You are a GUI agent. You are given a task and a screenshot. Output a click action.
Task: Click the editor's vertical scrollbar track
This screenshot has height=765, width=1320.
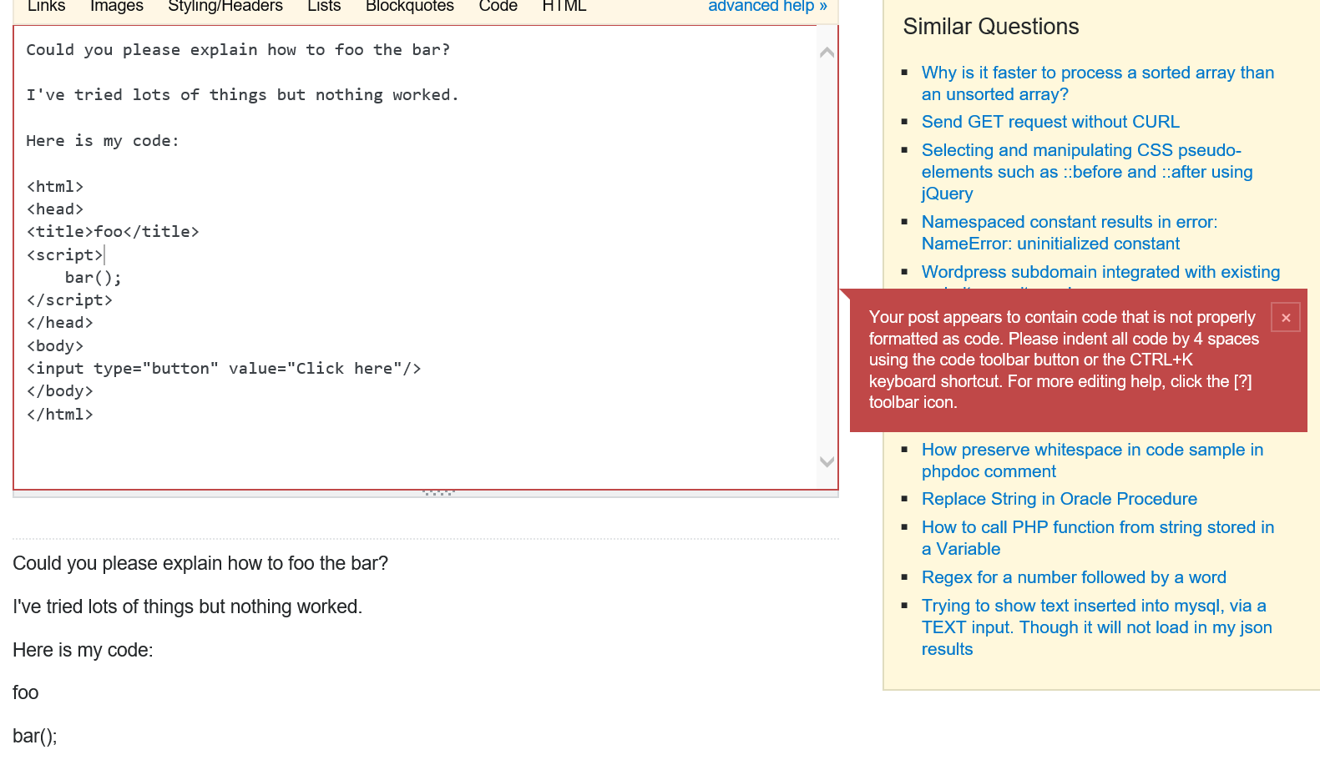tap(827, 257)
